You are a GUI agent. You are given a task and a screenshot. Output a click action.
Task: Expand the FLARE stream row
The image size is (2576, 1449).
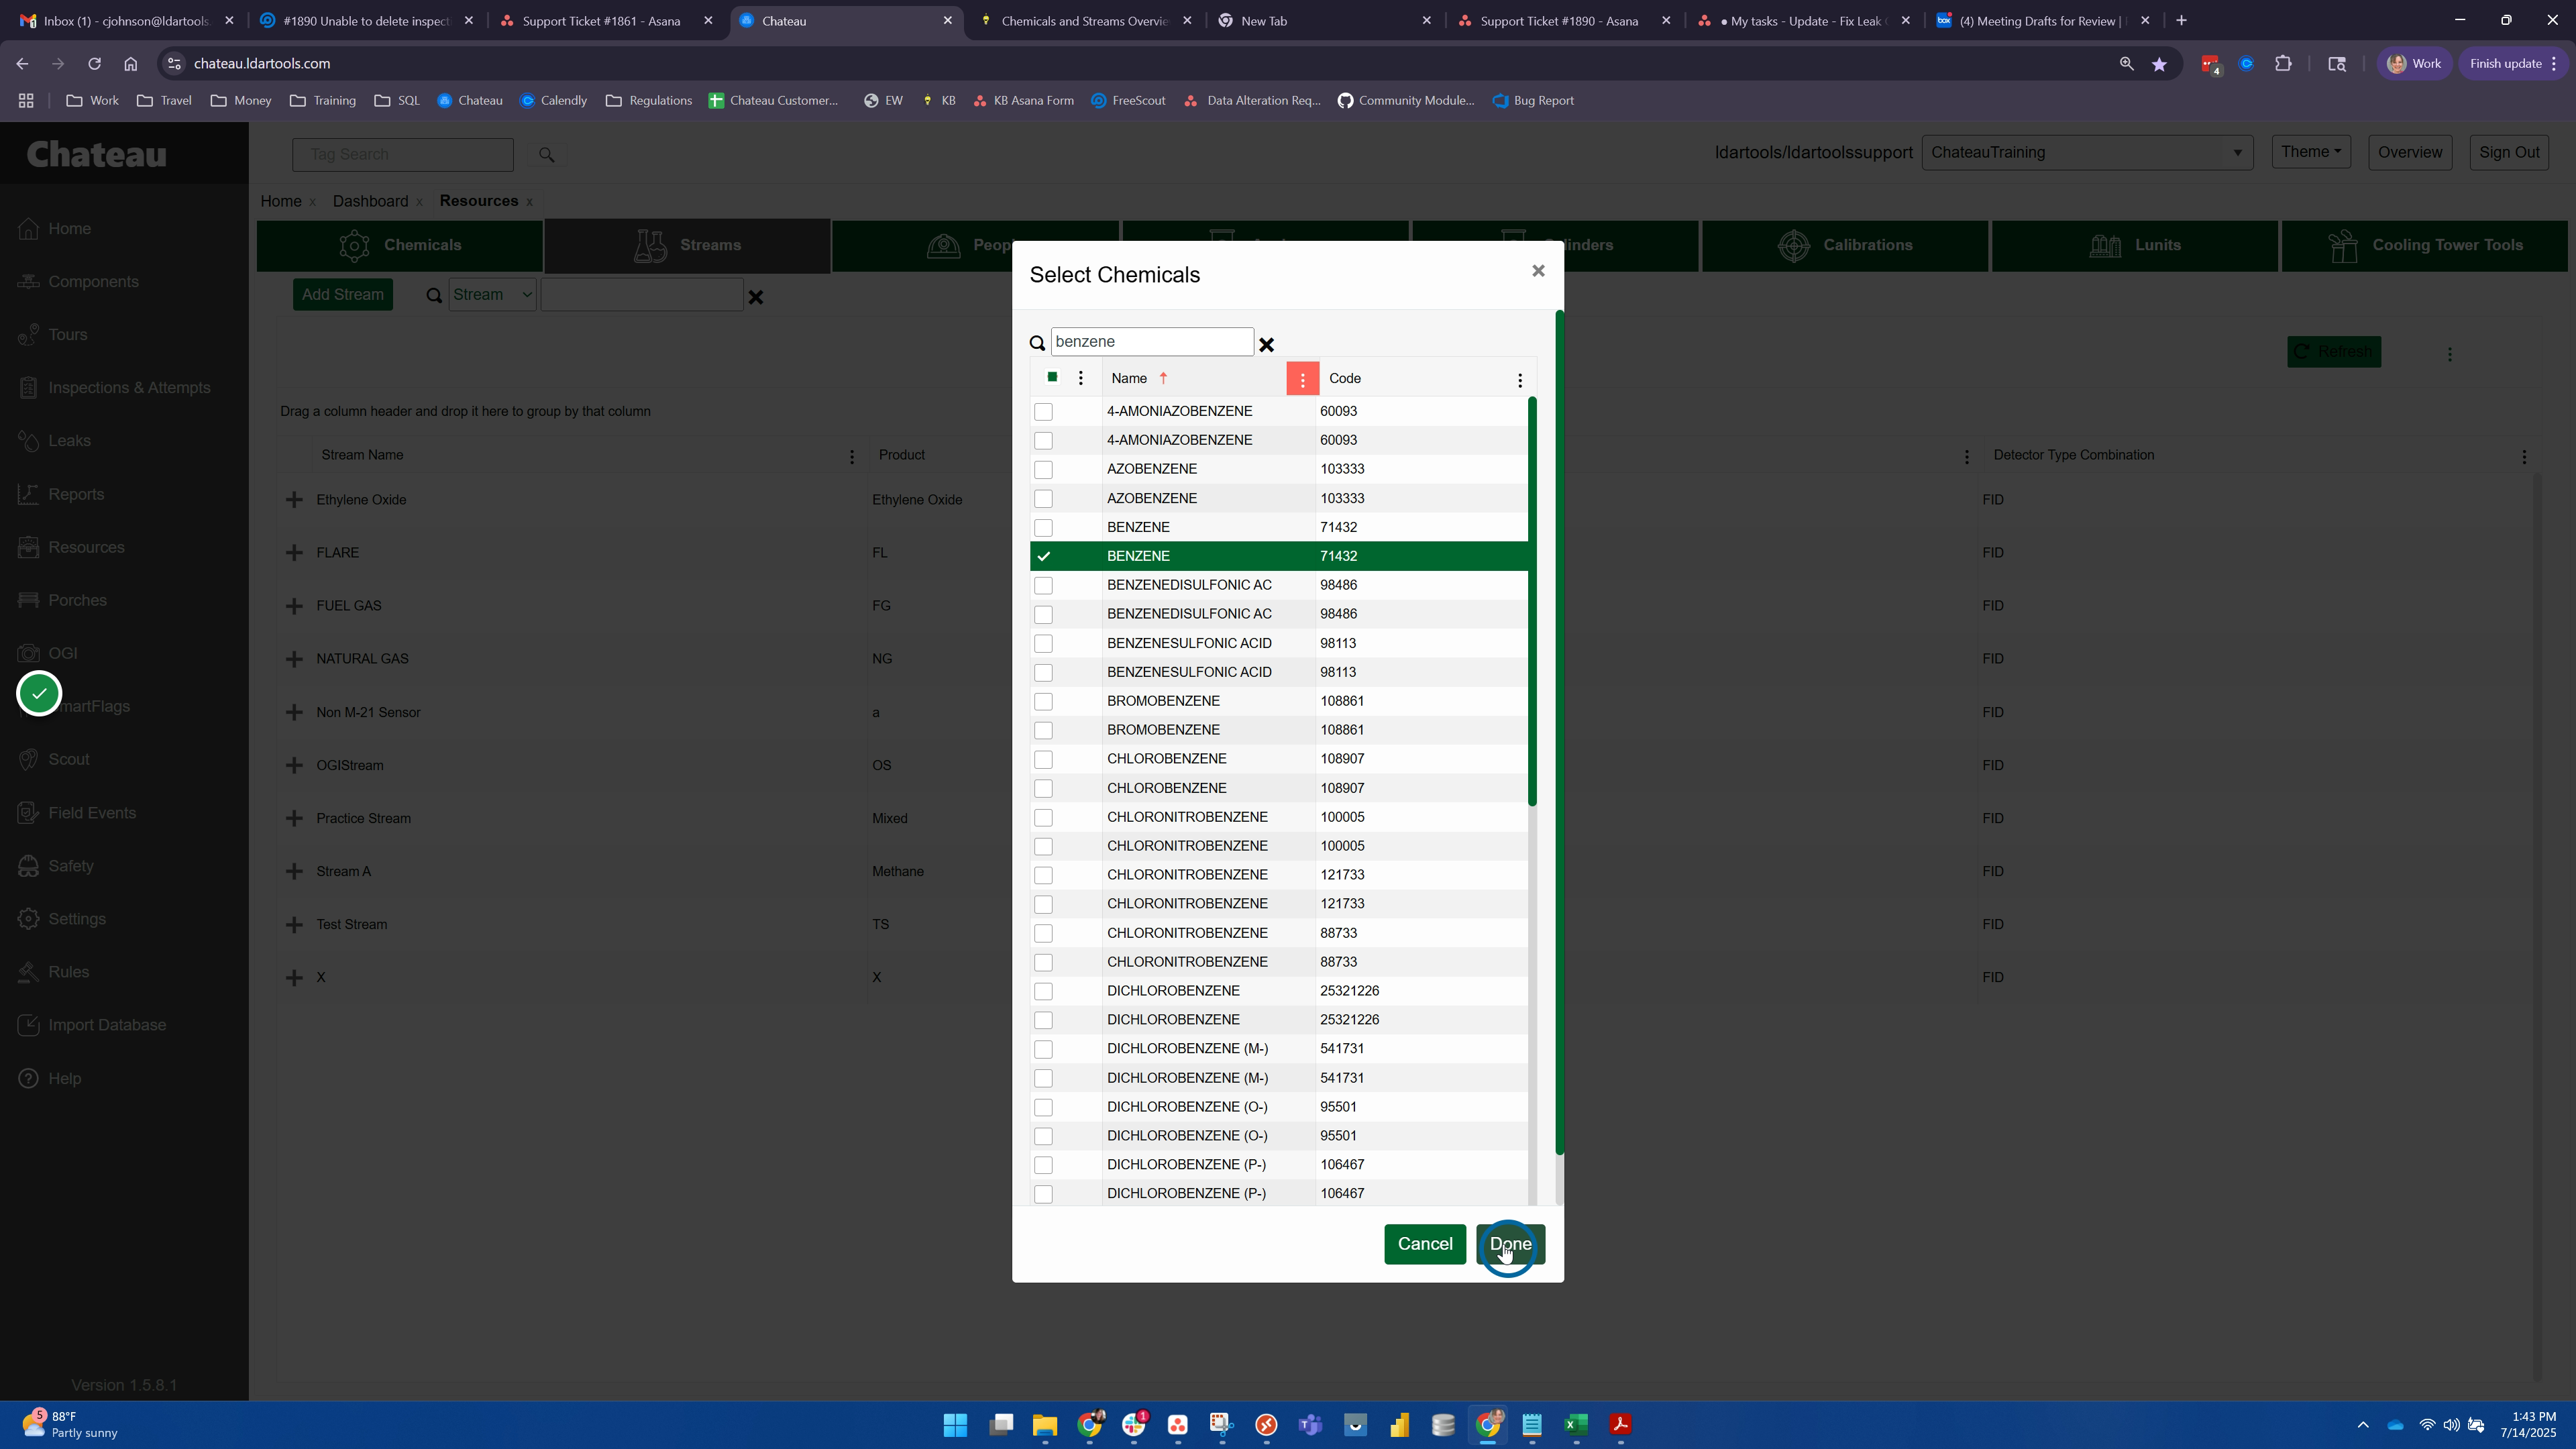293,553
